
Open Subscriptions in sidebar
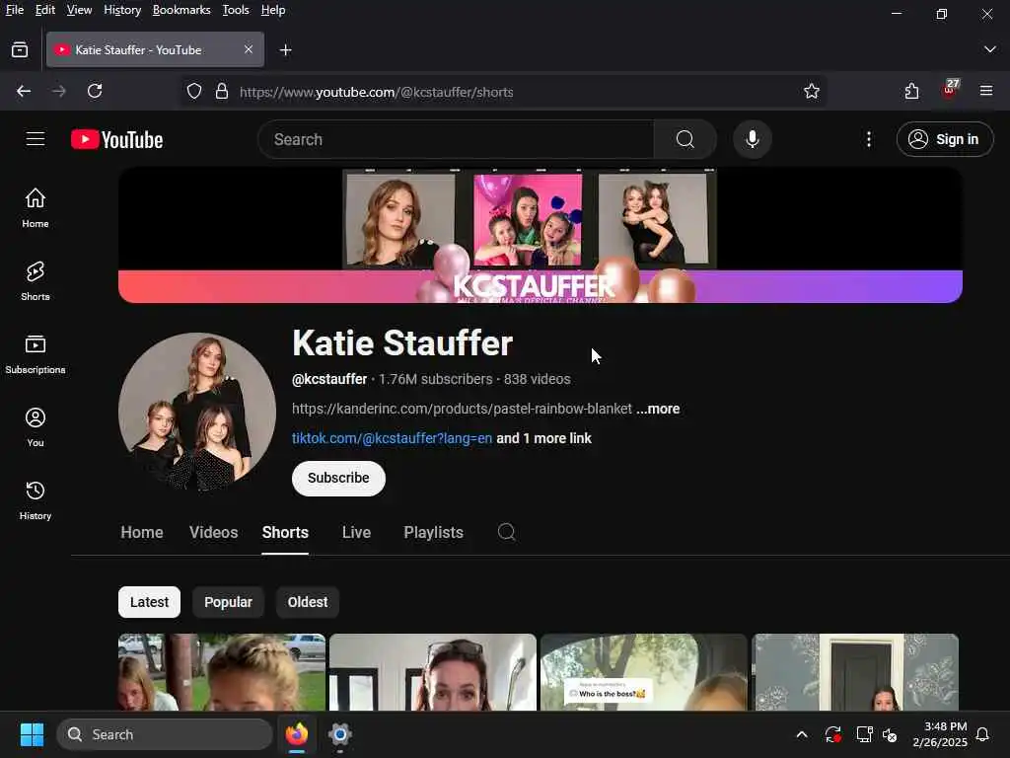[36, 354]
